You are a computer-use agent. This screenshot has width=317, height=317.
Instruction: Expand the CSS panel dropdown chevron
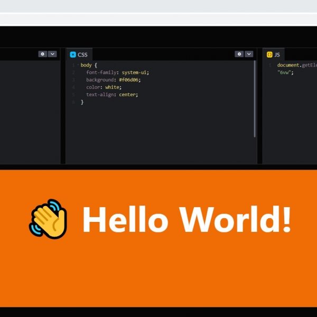[x=249, y=54]
